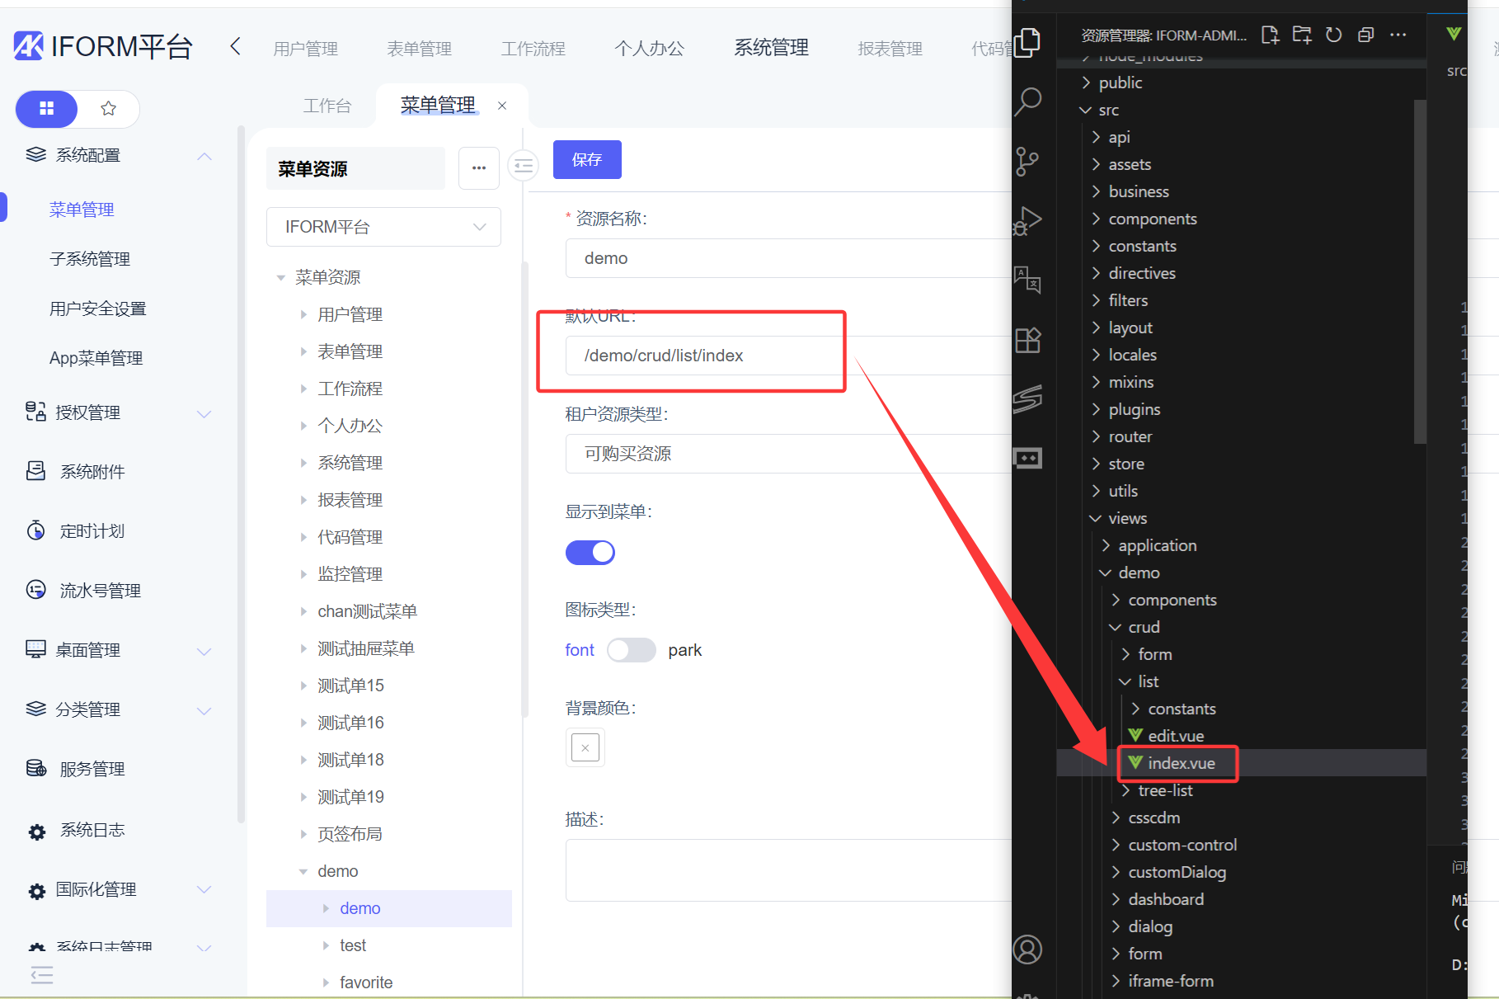Screen dimensions: 1499x999
Task: Open the IFORM平台 dropdown selector
Action: coord(383,227)
